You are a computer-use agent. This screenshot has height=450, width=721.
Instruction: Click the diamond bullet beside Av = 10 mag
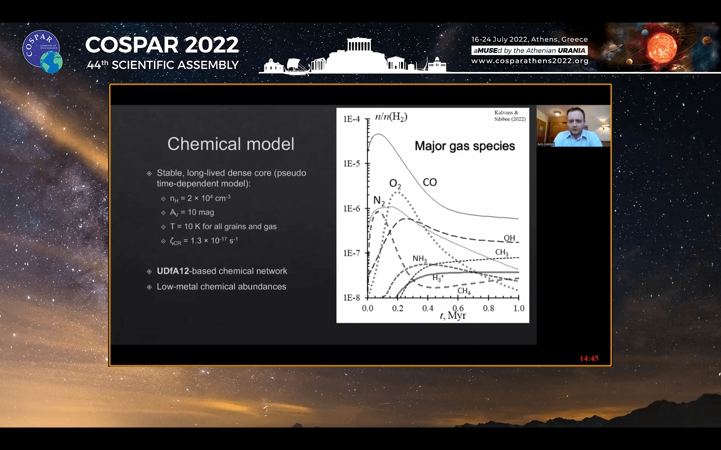click(163, 213)
